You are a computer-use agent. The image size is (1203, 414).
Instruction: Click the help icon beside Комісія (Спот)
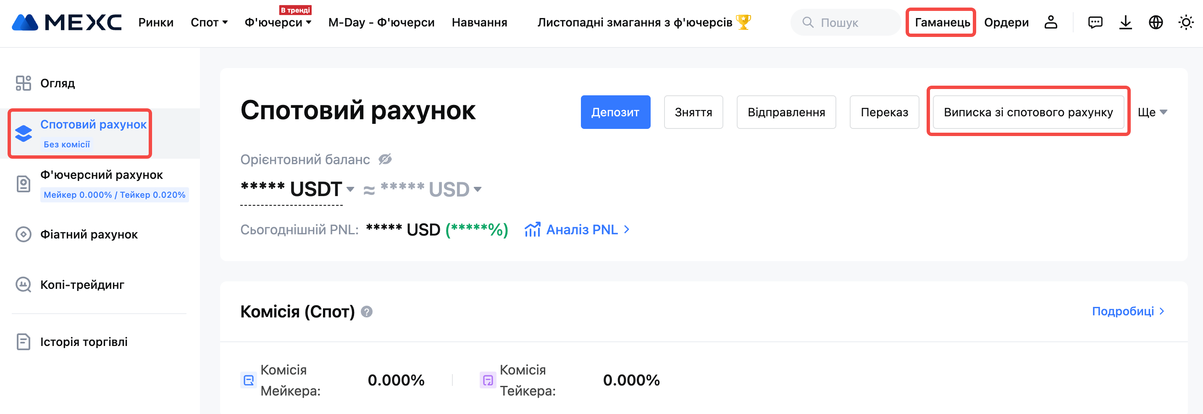click(367, 311)
